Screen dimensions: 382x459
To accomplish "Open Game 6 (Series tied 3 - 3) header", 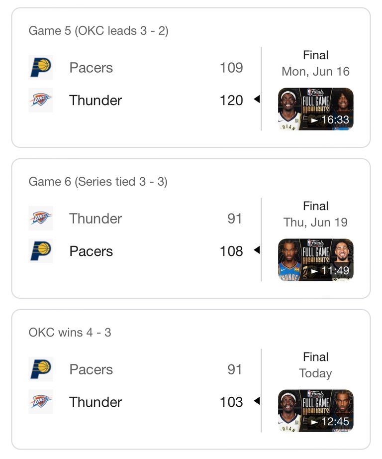I will 98,182.
